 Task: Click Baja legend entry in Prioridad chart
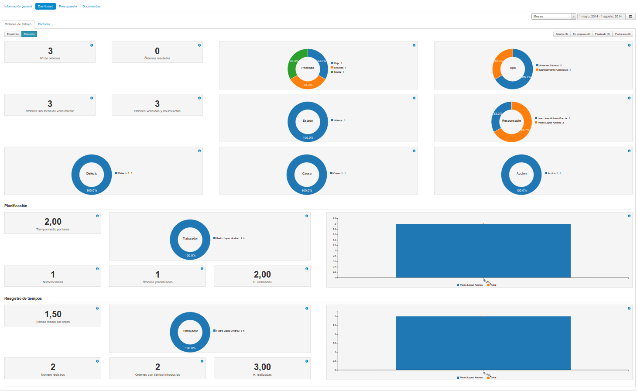[x=336, y=63]
